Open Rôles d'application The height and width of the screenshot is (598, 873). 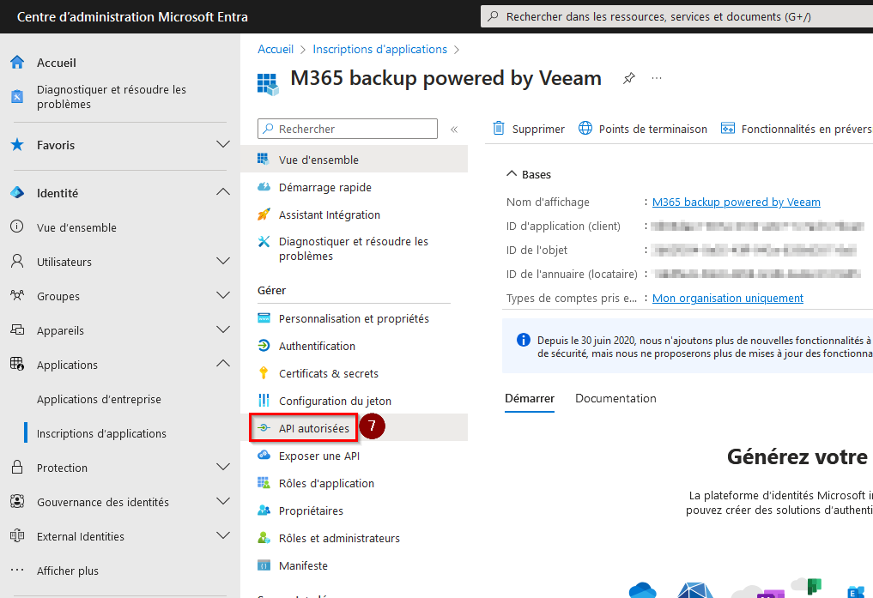click(x=326, y=483)
